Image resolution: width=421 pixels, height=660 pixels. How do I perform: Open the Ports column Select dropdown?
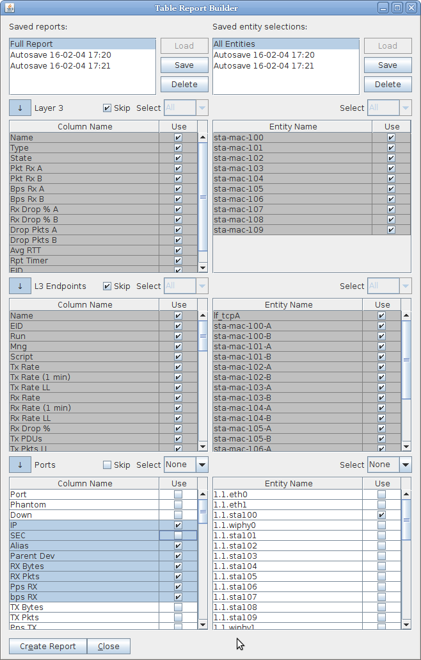point(186,465)
